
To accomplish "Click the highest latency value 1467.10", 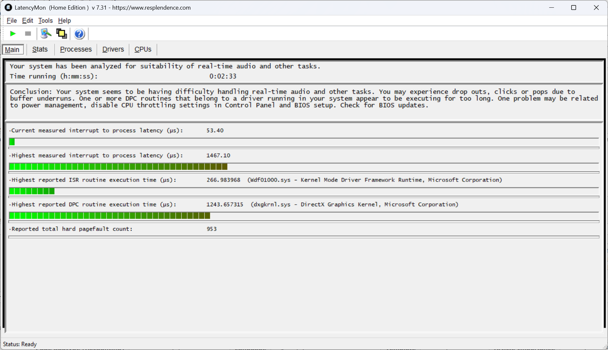I will click(218, 155).
